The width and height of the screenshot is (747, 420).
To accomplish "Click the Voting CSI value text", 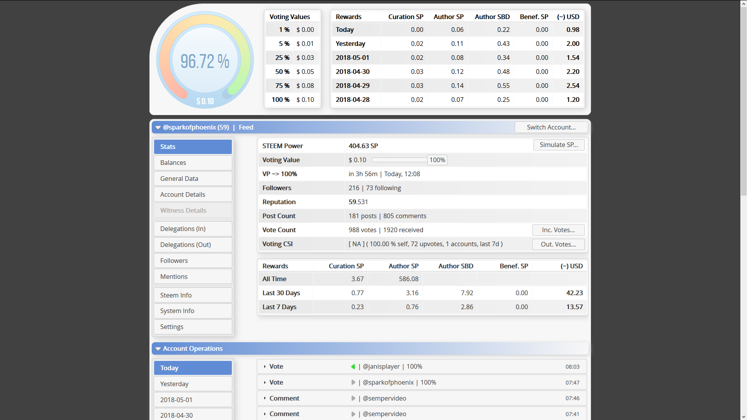I will [x=426, y=244].
